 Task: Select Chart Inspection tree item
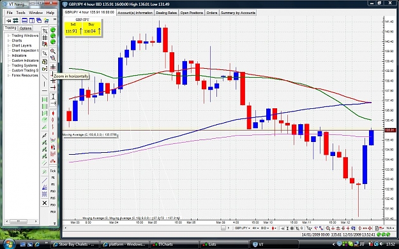25,50
